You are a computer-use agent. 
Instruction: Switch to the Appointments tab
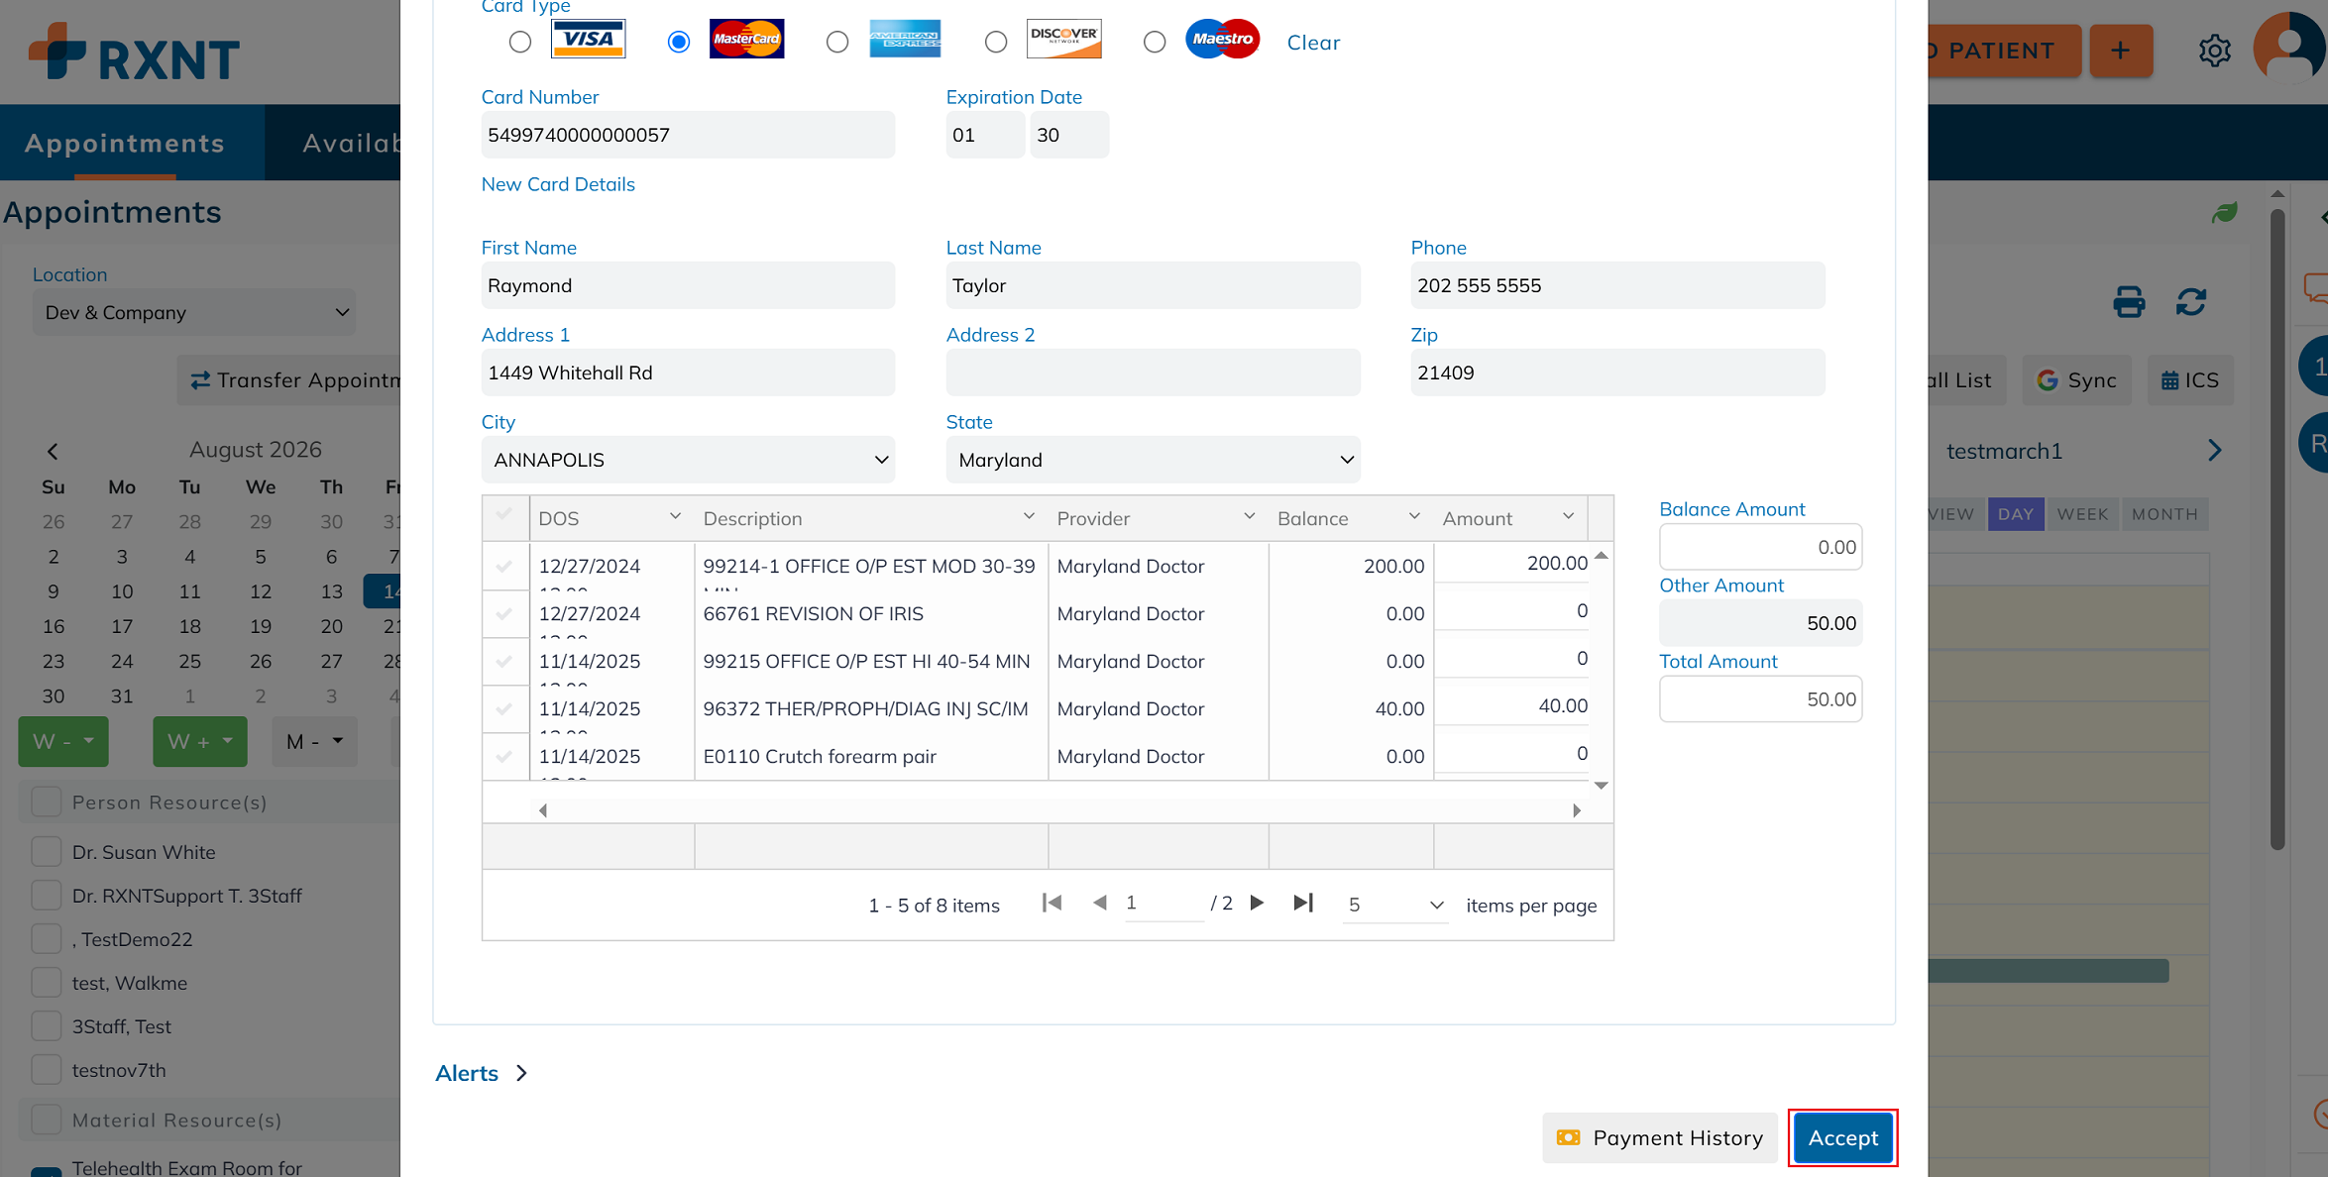coord(125,143)
